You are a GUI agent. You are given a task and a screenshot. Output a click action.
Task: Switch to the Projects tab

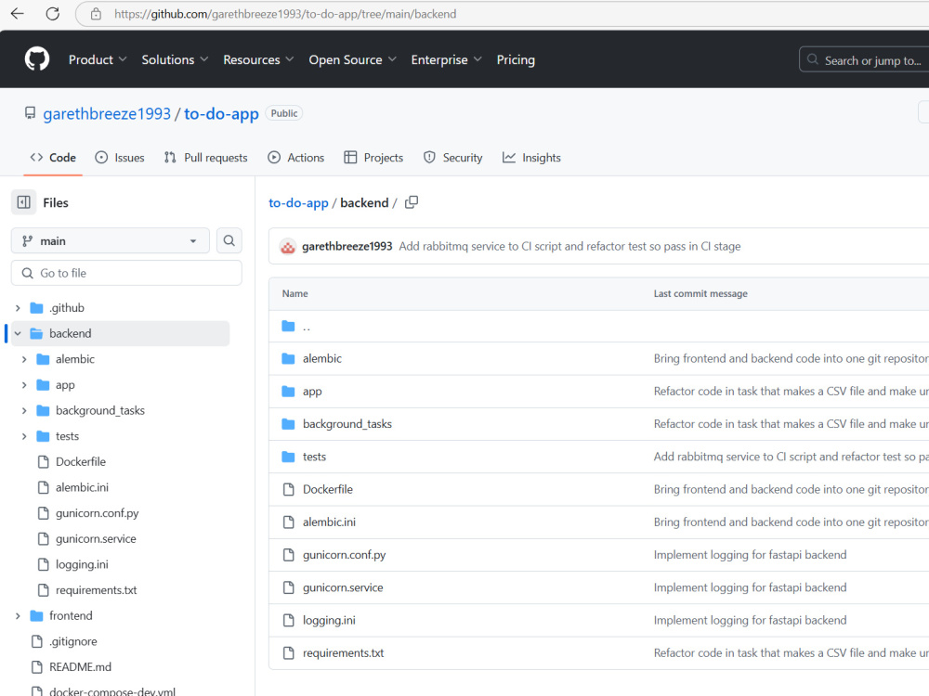[x=373, y=158]
